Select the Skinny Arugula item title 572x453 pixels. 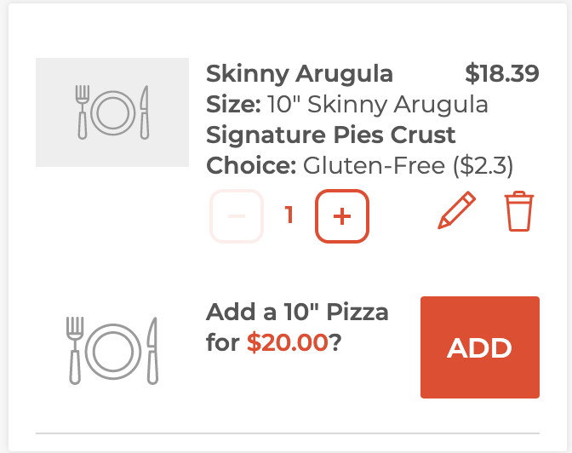click(299, 74)
